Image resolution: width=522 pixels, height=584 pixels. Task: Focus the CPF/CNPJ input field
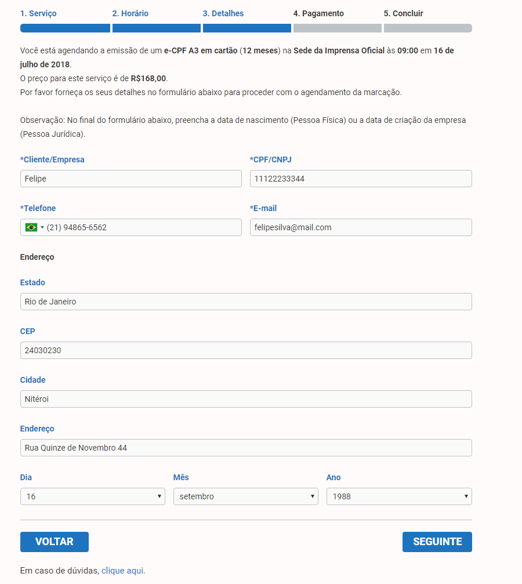[361, 179]
